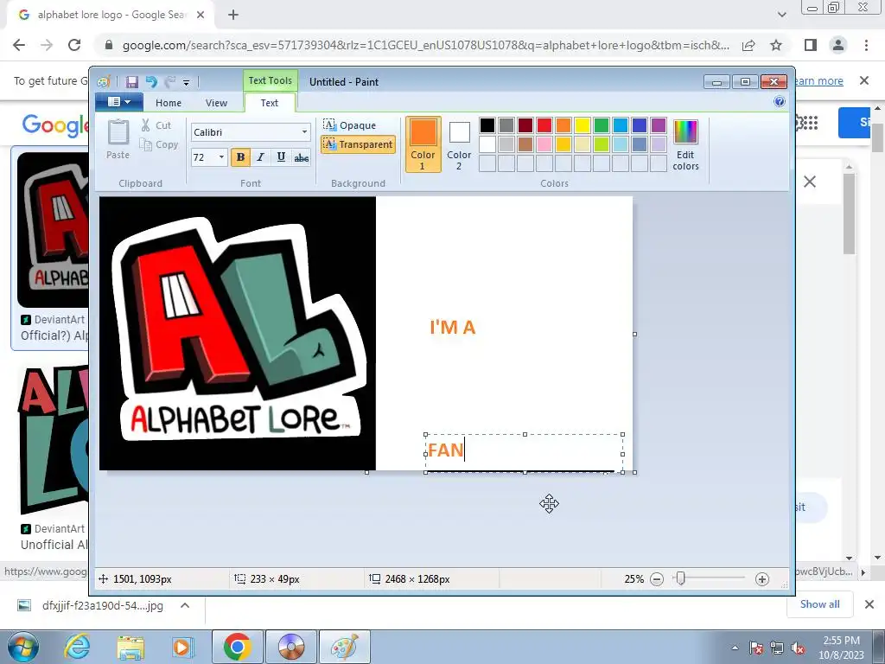Click the Chrome address bar URL

(425, 45)
